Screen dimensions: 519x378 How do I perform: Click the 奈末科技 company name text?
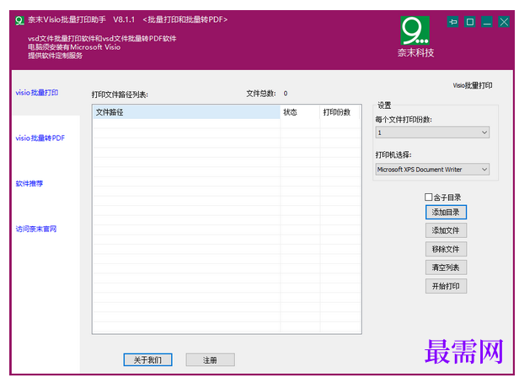(x=415, y=52)
